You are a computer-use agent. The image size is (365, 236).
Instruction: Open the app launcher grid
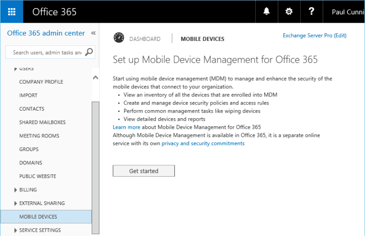click(x=11, y=11)
